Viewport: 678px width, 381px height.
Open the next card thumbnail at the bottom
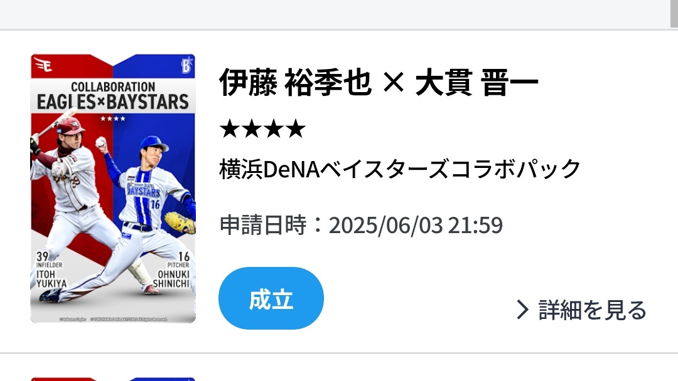[113, 379]
